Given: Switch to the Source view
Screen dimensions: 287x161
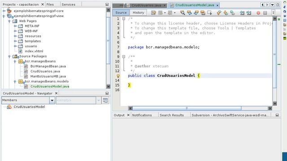Looking at the screenshot, I should [x=121, y=13].
